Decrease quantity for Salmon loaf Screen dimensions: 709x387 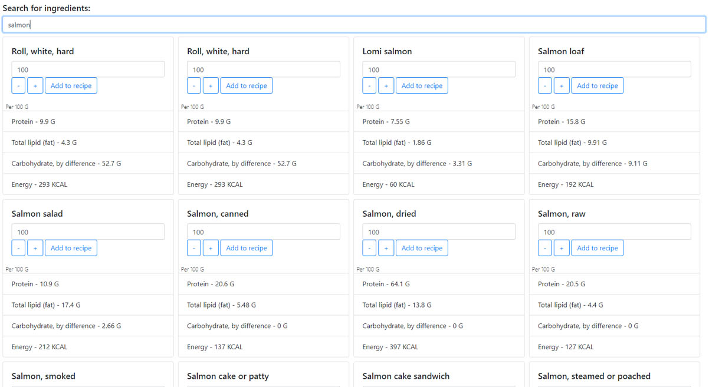(x=544, y=85)
